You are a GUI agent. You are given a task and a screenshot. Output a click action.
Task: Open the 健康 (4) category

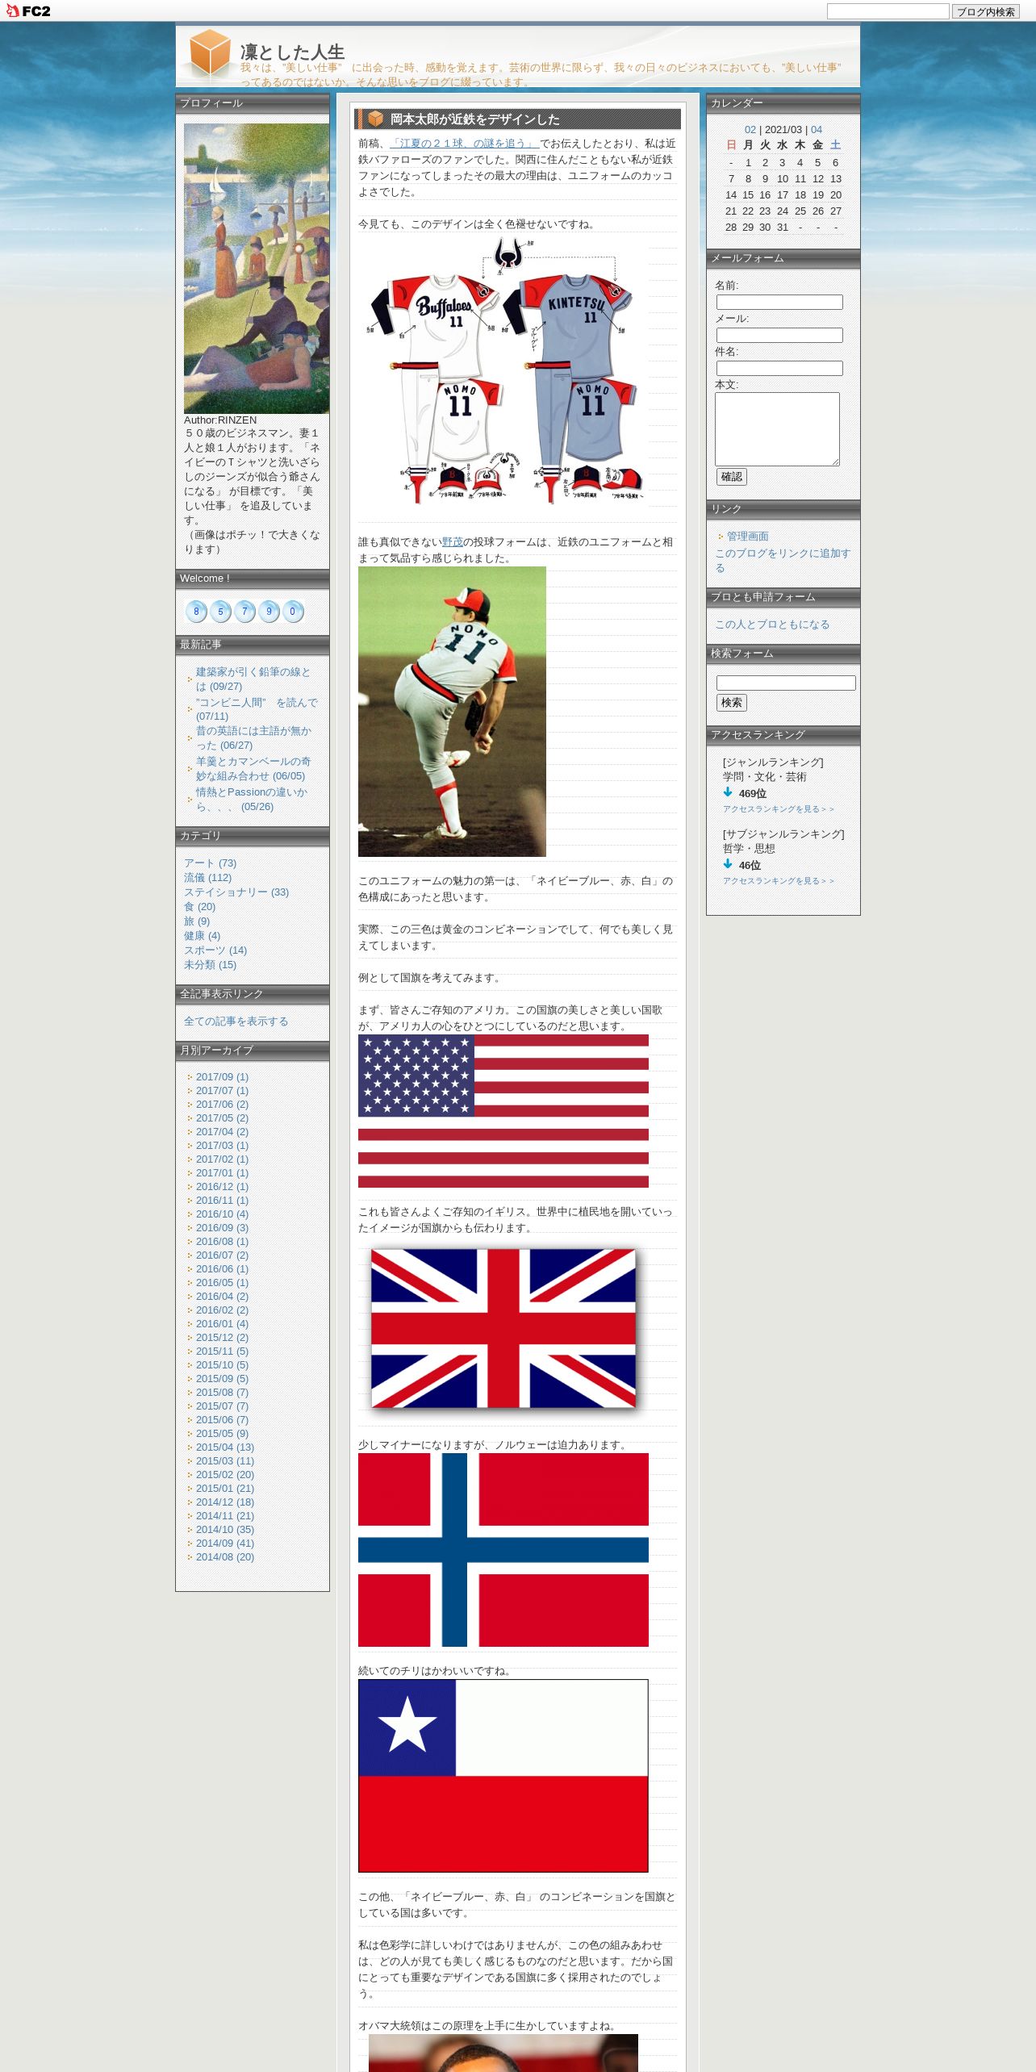202,936
